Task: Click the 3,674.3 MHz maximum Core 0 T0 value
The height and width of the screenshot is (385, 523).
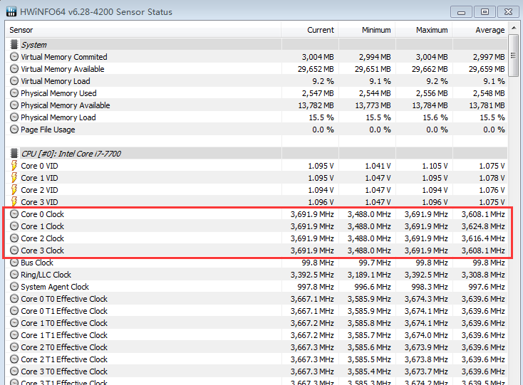Action: [x=426, y=299]
